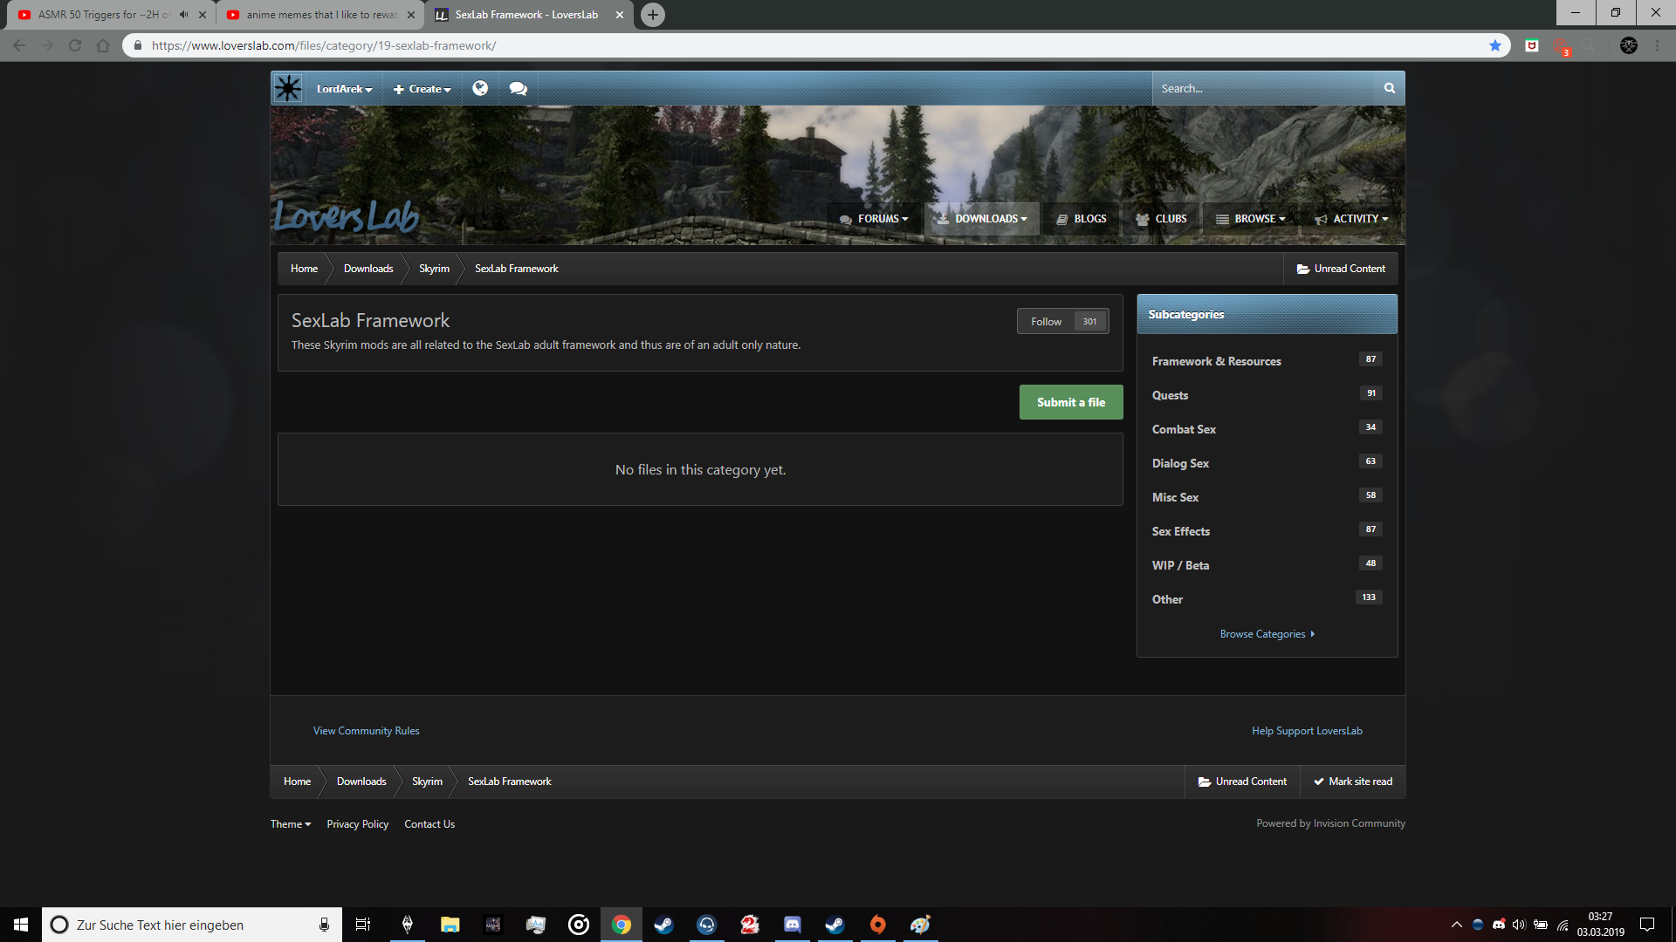Open View Community Rules link
This screenshot has width=1676, height=942.
[366, 731]
